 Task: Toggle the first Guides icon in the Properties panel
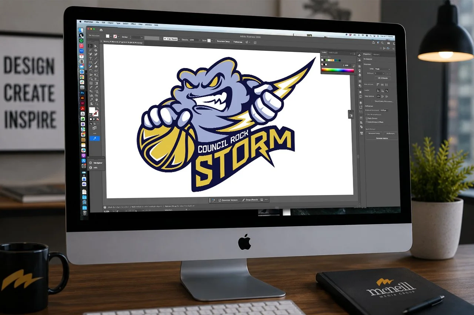click(378, 90)
